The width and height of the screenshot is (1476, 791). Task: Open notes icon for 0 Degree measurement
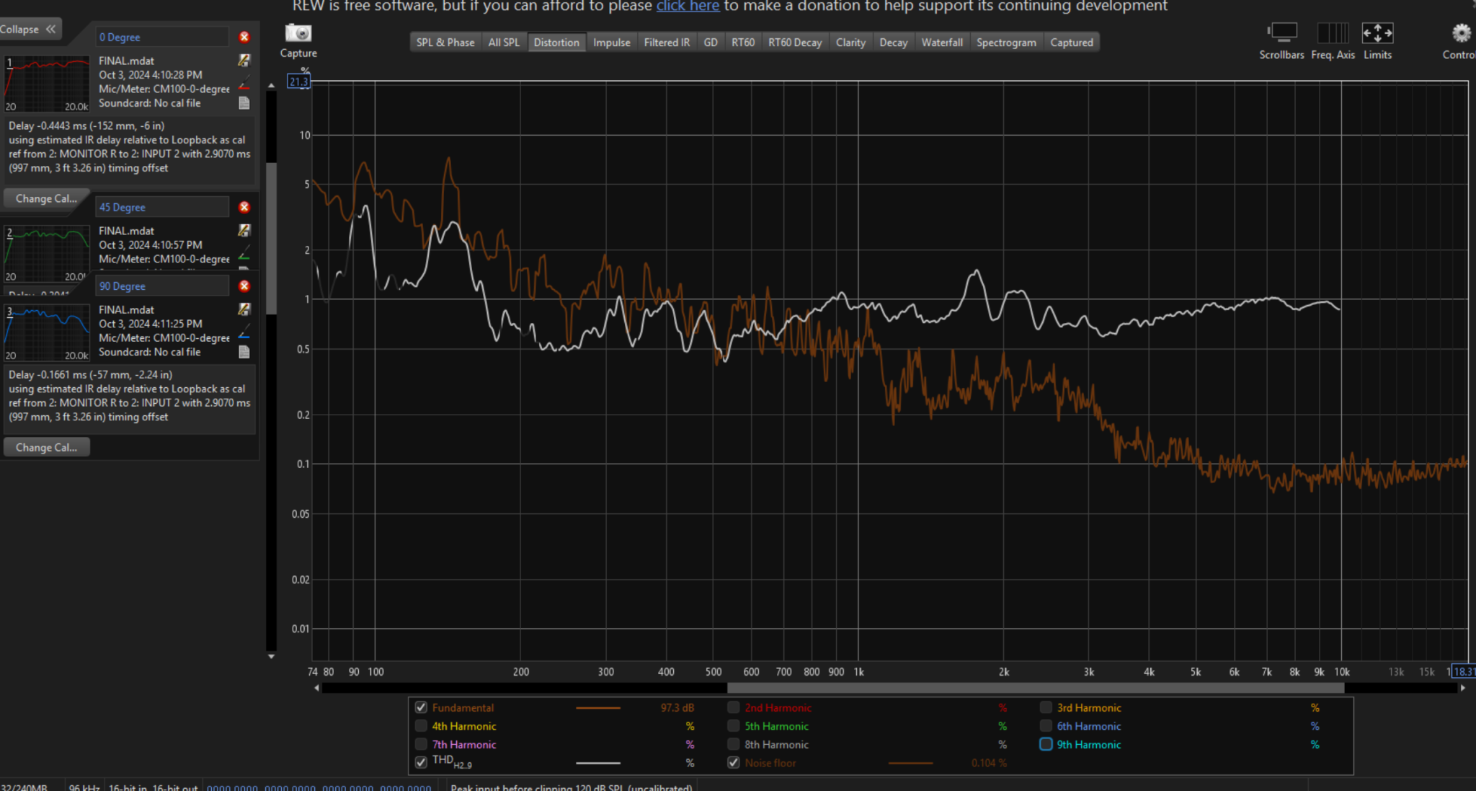click(x=244, y=103)
